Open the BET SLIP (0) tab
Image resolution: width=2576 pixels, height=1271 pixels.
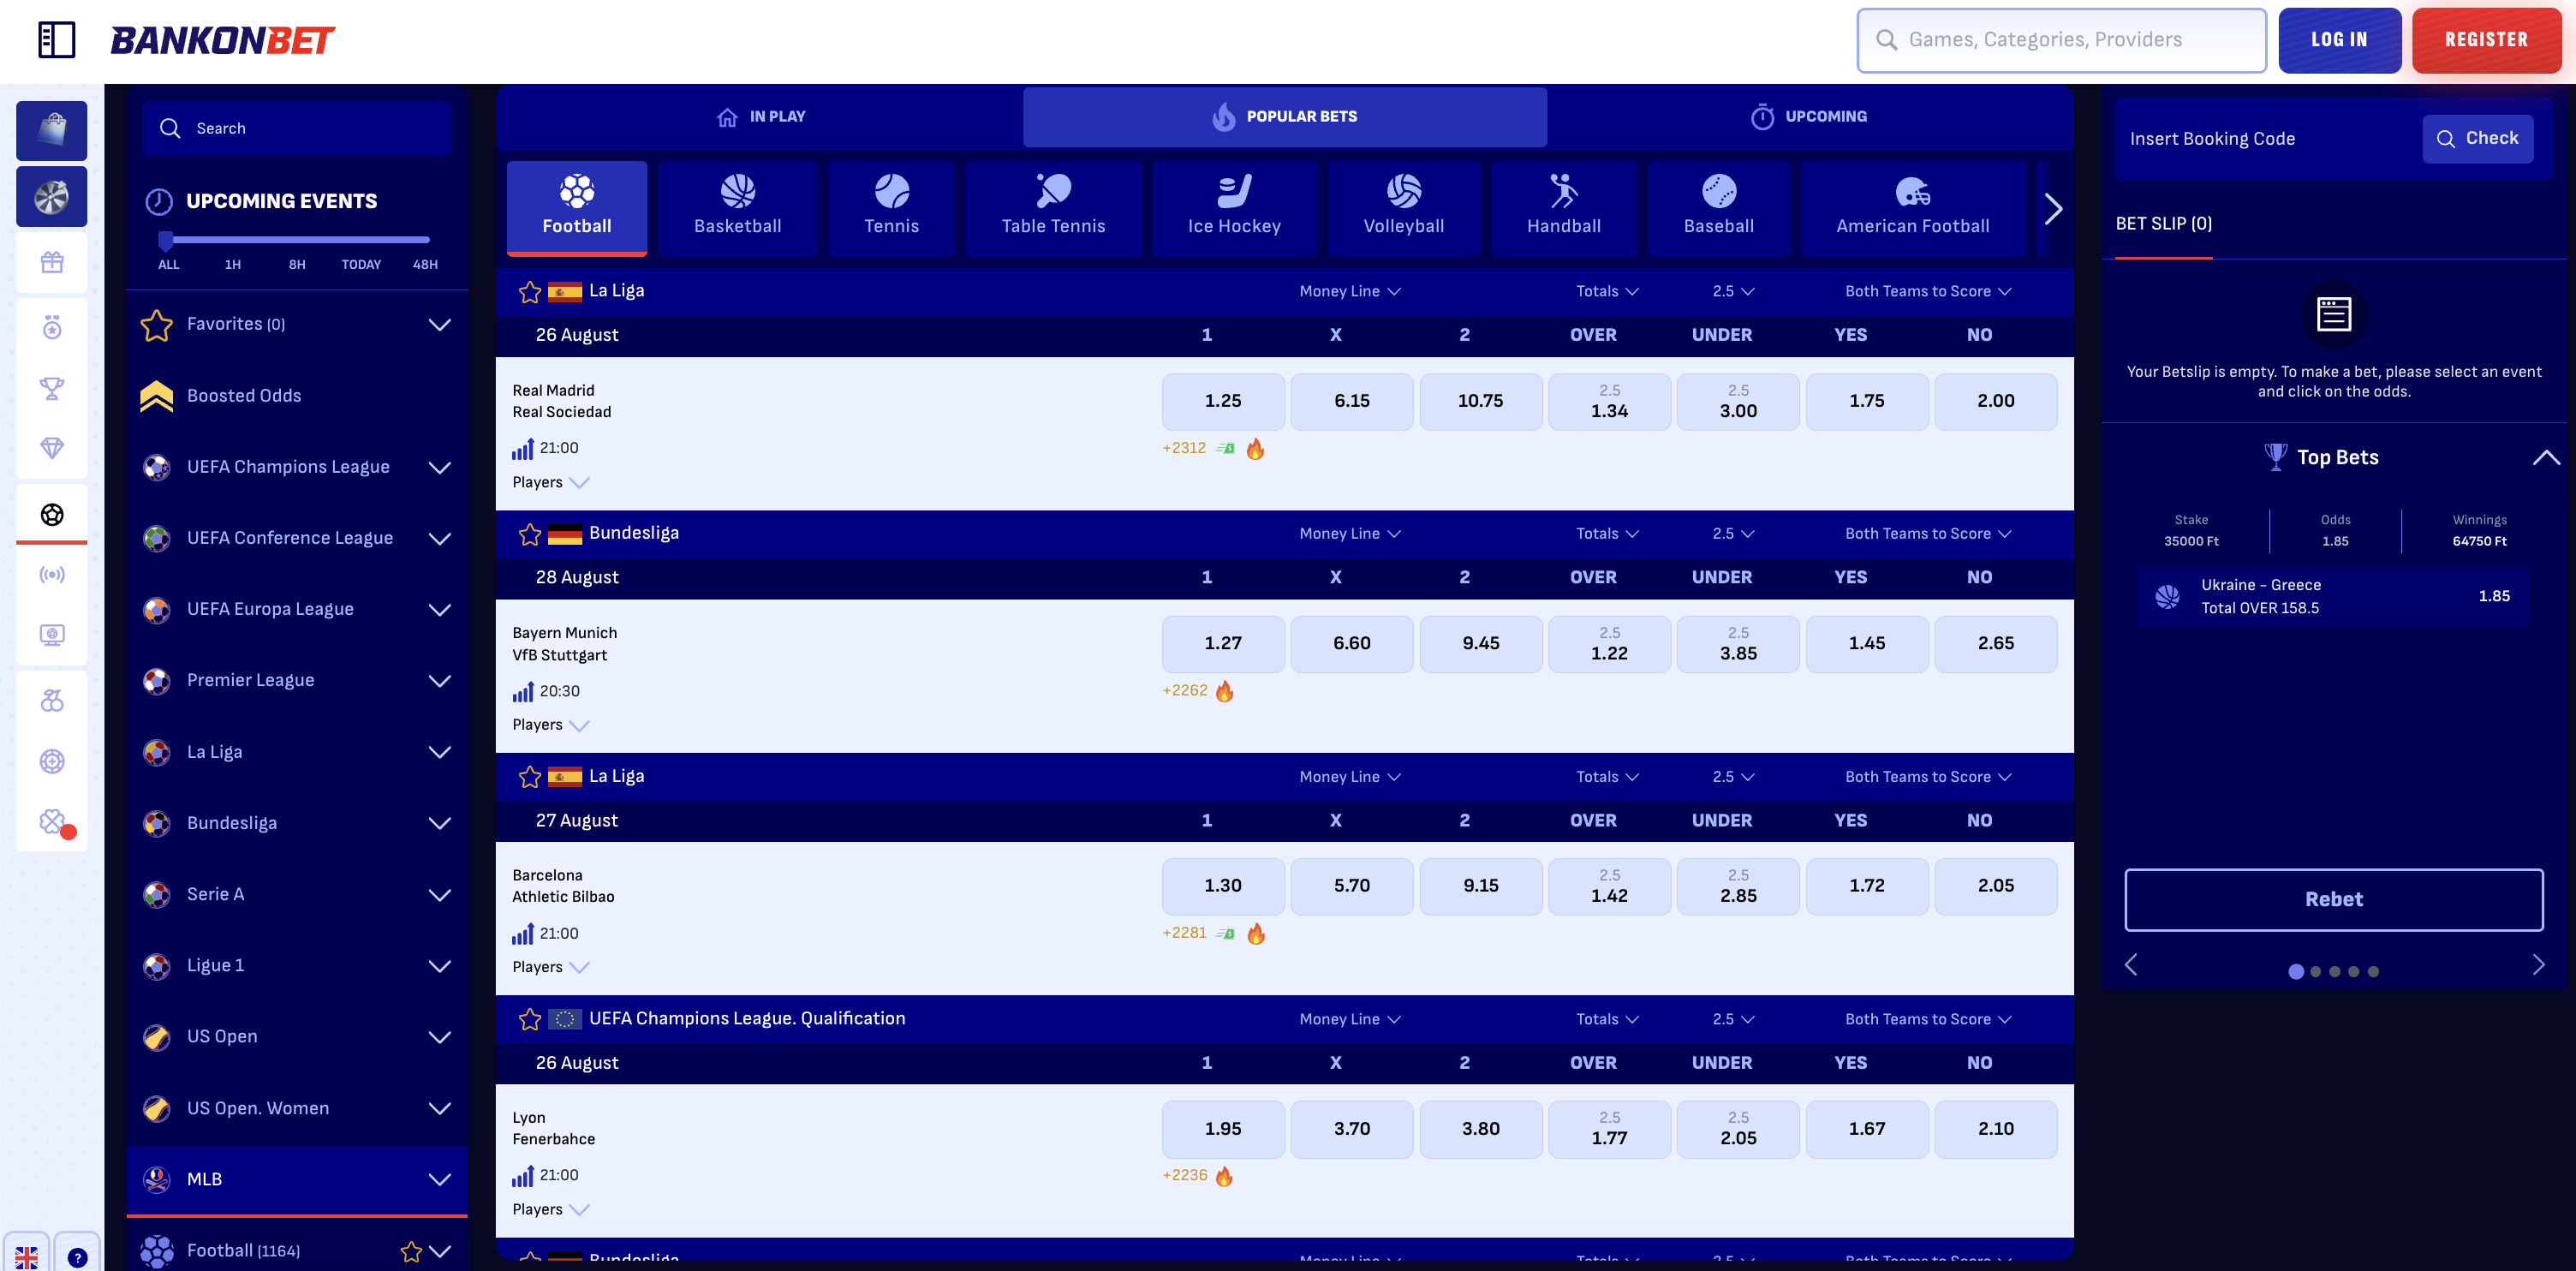point(2163,224)
